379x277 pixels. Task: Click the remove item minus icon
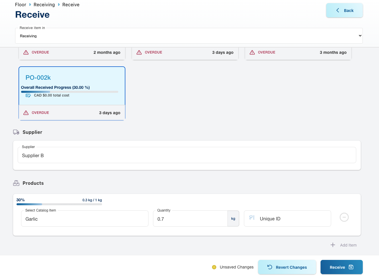344,217
